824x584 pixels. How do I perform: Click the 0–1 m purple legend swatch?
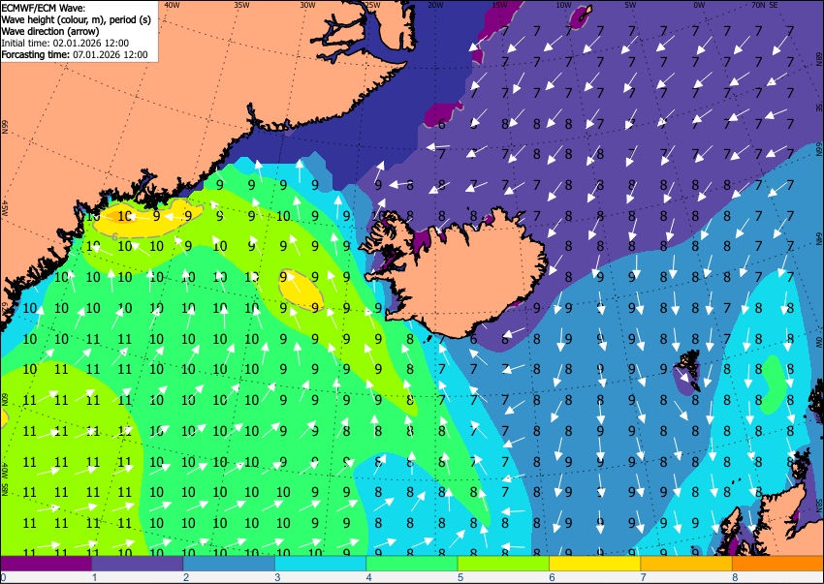click(47, 563)
